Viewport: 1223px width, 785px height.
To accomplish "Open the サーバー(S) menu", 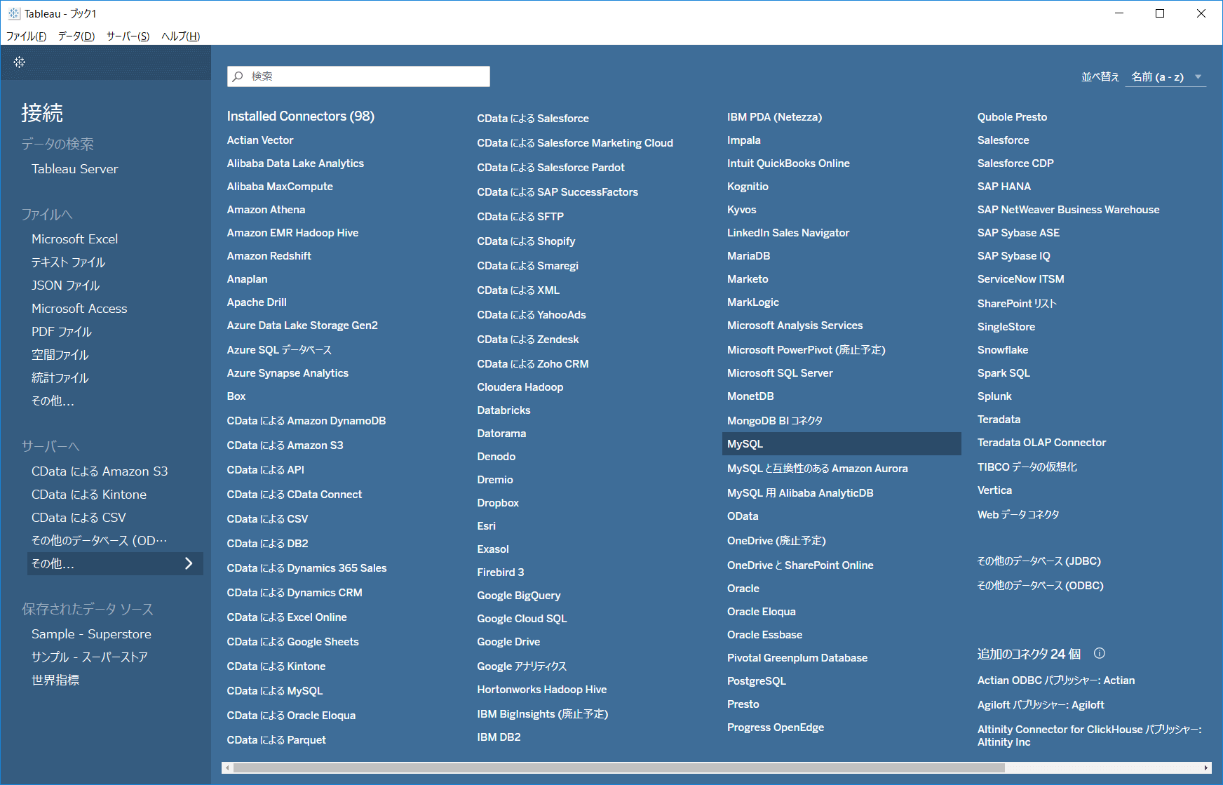I will click(128, 36).
